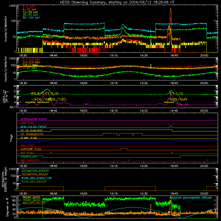This screenshot has width=221, height=221.
Task: Click the 18:45 tick label under the top plot
Action: tap(53, 56)
